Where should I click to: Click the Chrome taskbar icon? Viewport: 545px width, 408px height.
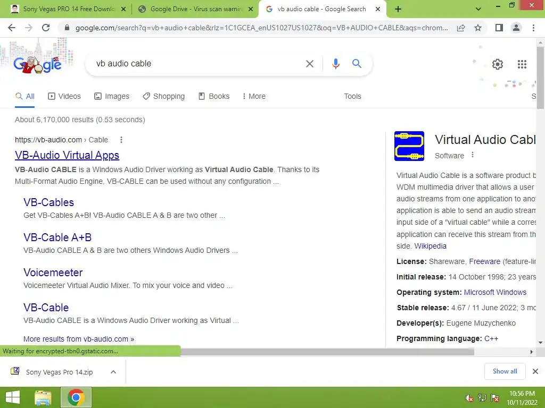(x=76, y=397)
